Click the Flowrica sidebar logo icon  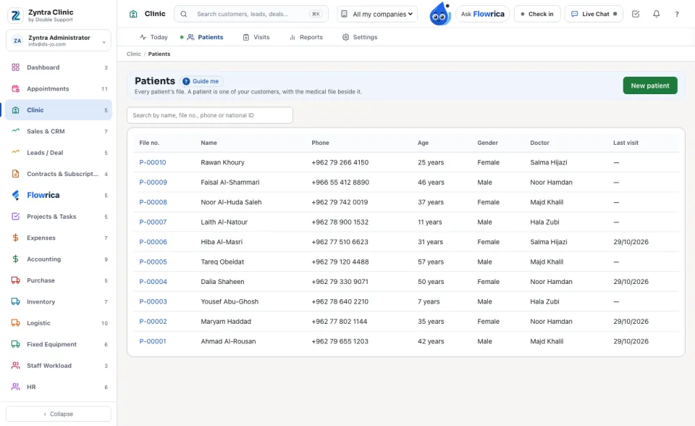(15, 196)
